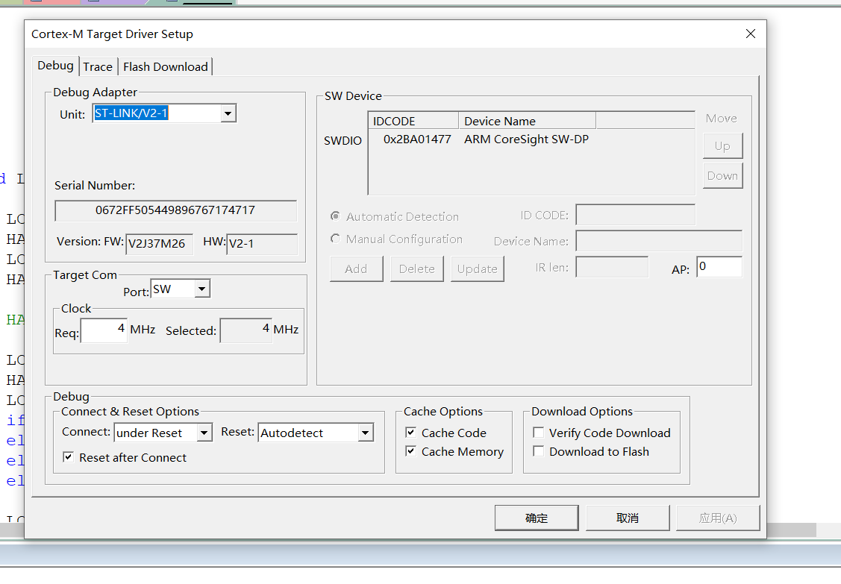The image size is (841, 584).
Task: Click the Down move button
Action: [722, 176]
